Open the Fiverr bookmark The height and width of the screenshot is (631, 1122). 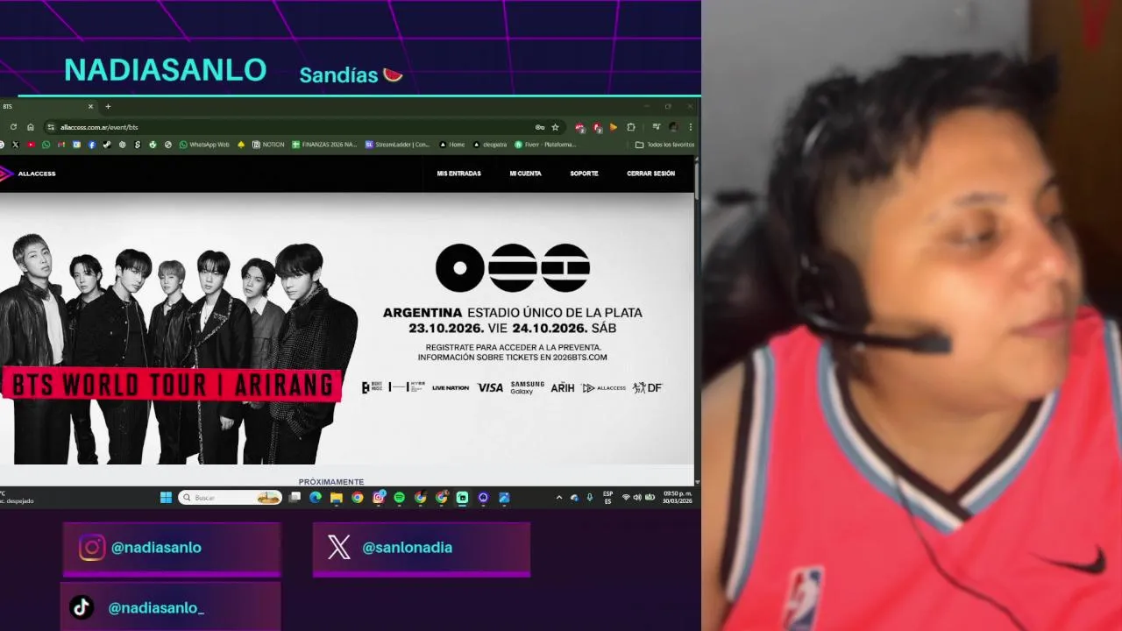pyautogui.click(x=545, y=145)
